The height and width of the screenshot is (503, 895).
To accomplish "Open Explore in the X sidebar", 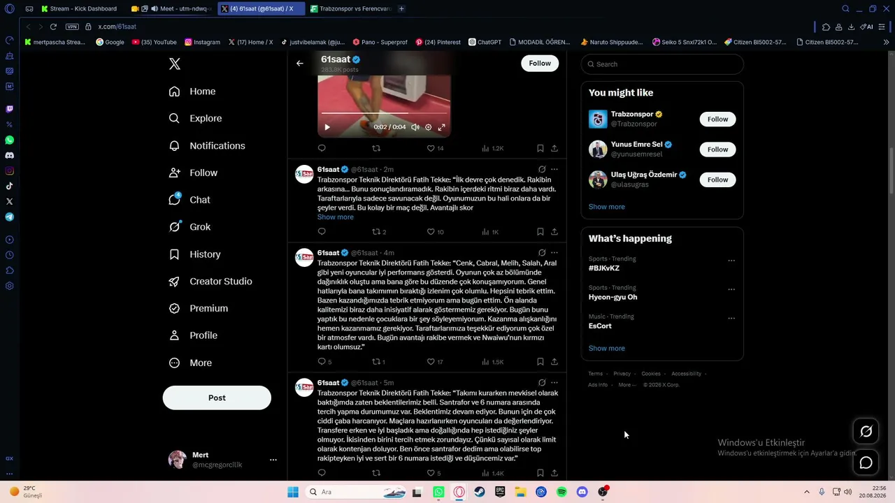I will pyautogui.click(x=196, y=119).
